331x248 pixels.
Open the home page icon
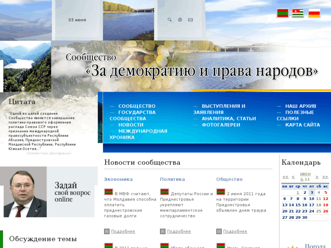tap(180, 20)
